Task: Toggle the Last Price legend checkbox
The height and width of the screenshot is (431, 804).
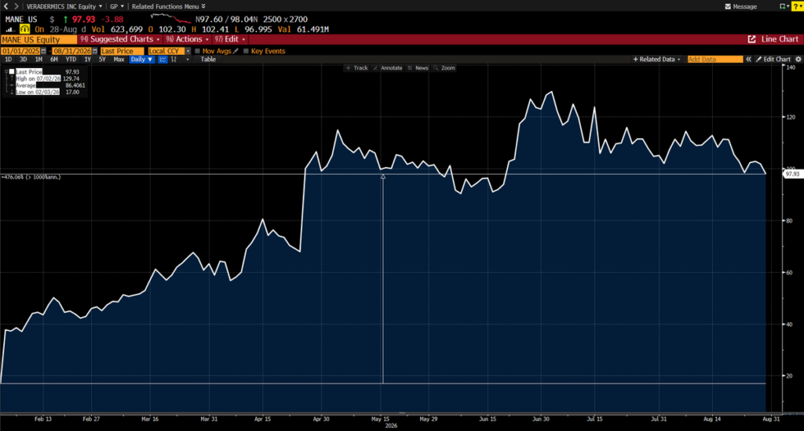Action: click(x=12, y=72)
